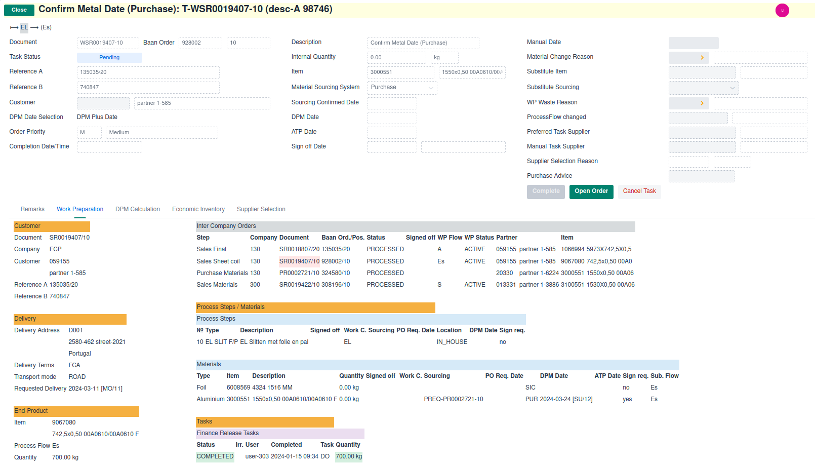The height and width of the screenshot is (464, 815).
Task: Click the Document field WSR0019407-10
Action: click(108, 43)
